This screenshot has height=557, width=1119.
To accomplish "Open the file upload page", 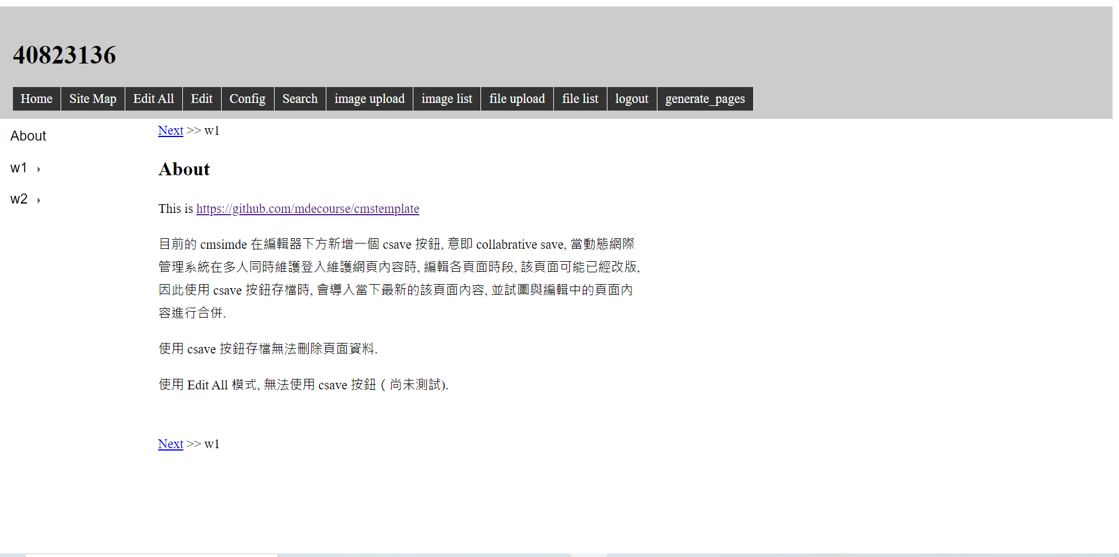I will [517, 99].
